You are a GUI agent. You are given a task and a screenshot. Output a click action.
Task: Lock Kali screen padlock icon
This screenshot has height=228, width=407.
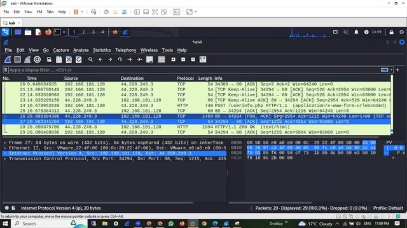pos(392,32)
